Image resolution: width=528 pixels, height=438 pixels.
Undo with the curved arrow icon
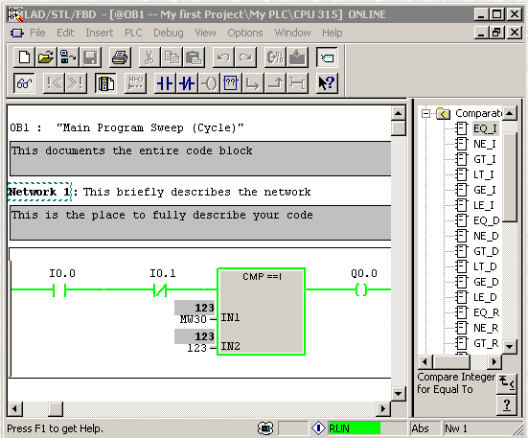223,58
